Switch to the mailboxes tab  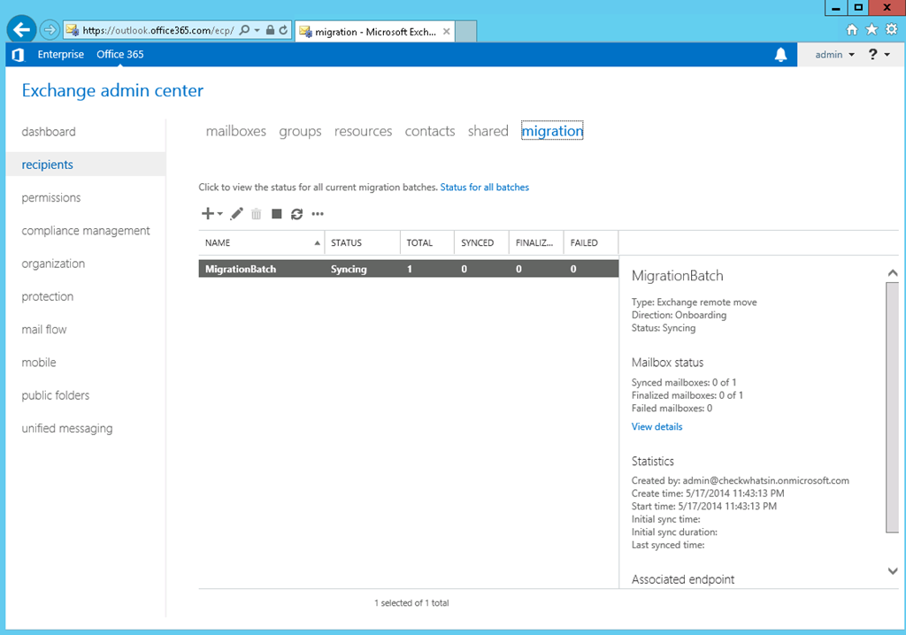[x=235, y=131]
